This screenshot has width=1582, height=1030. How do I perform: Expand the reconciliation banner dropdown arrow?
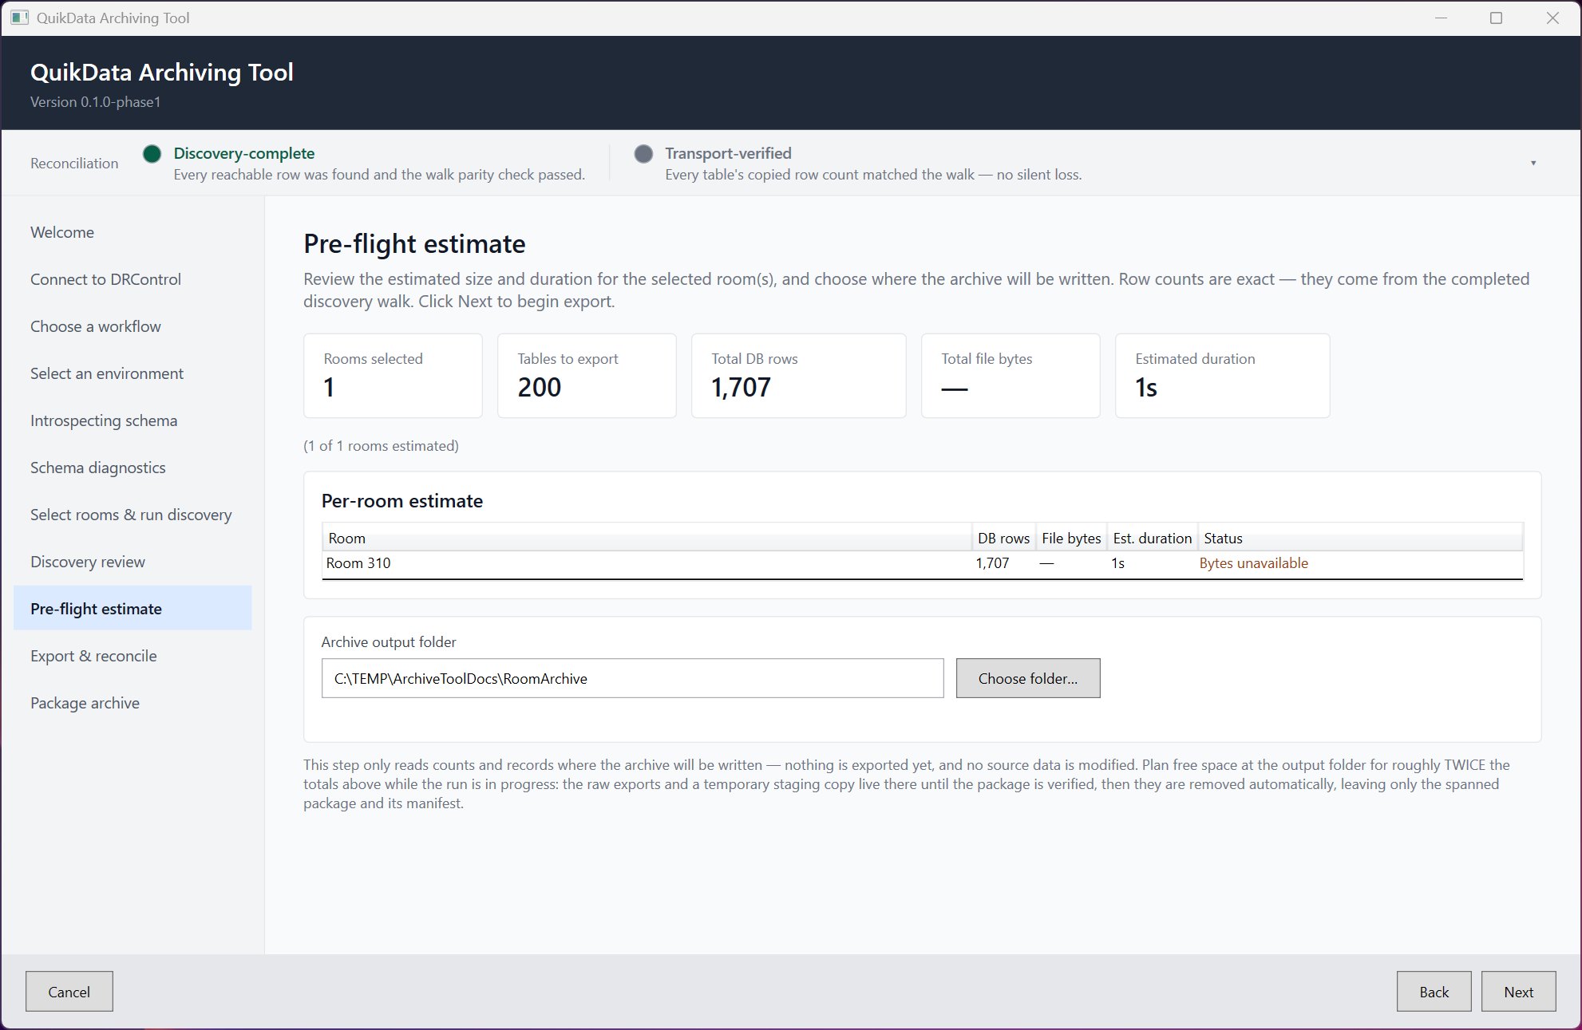[1533, 163]
